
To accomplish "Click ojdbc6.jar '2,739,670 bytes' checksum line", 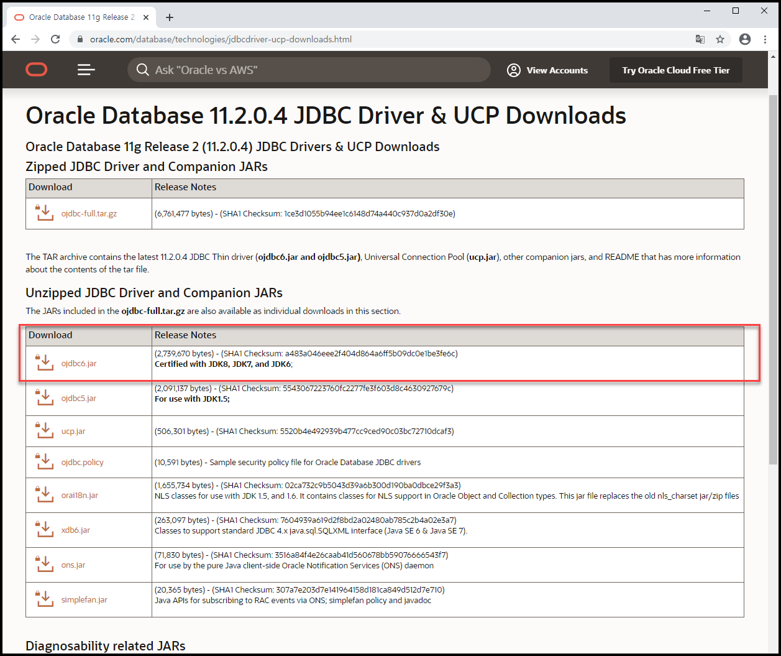I will coord(306,353).
